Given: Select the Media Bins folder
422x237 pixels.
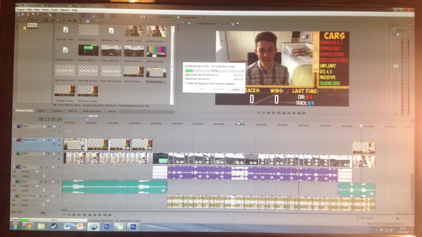Looking at the screenshot, I should click(32, 28).
